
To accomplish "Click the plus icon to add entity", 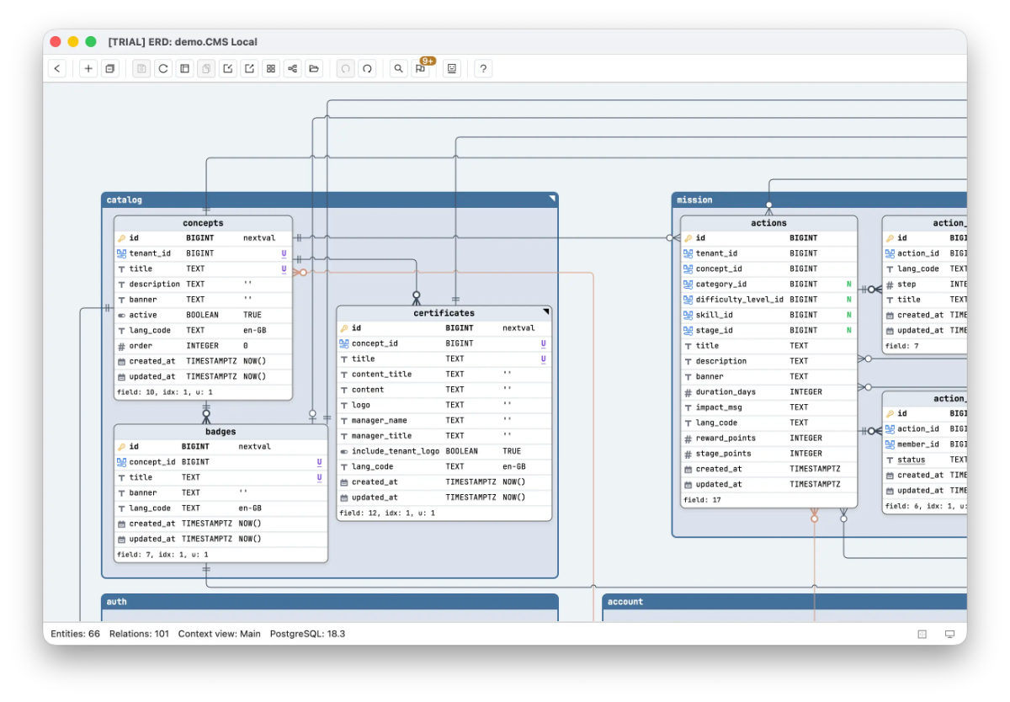I will [x=88, y=69].
